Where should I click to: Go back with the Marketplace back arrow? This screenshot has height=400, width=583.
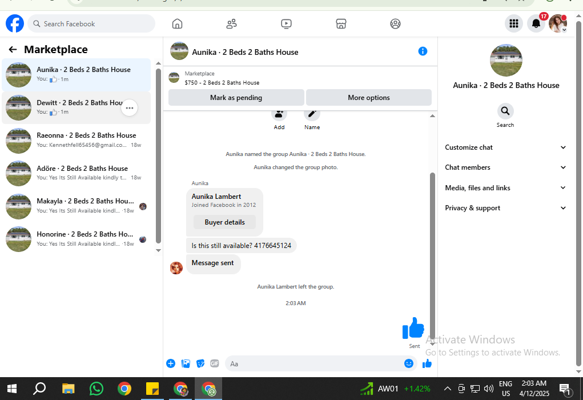click(x=13, y=50)
